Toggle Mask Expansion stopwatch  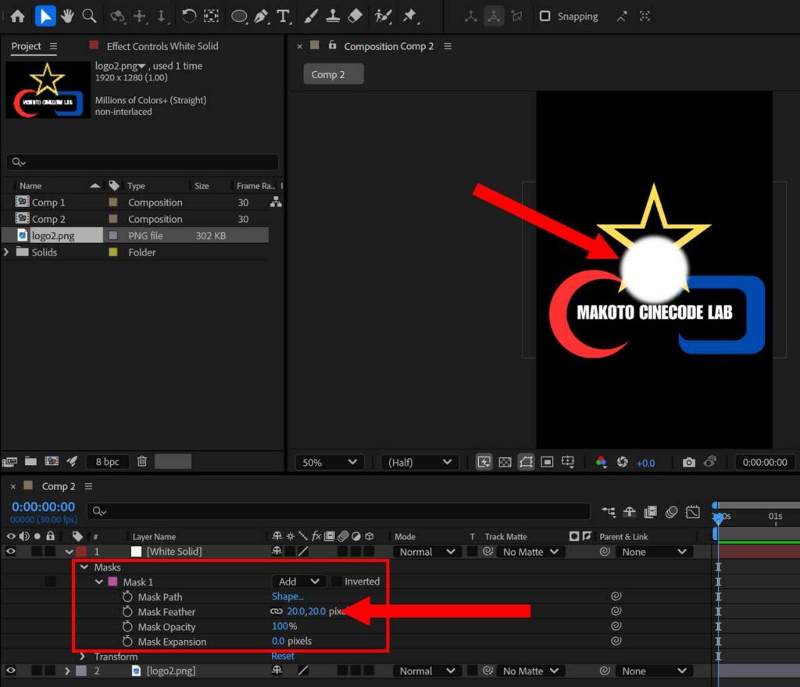tap(127, 642)
